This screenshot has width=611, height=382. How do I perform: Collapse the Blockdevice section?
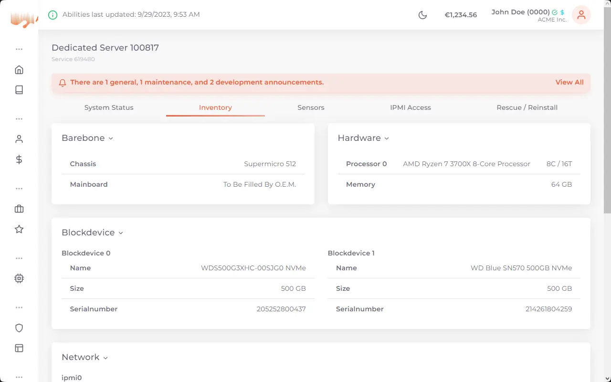pyautogui.click(x=92, y=233)
